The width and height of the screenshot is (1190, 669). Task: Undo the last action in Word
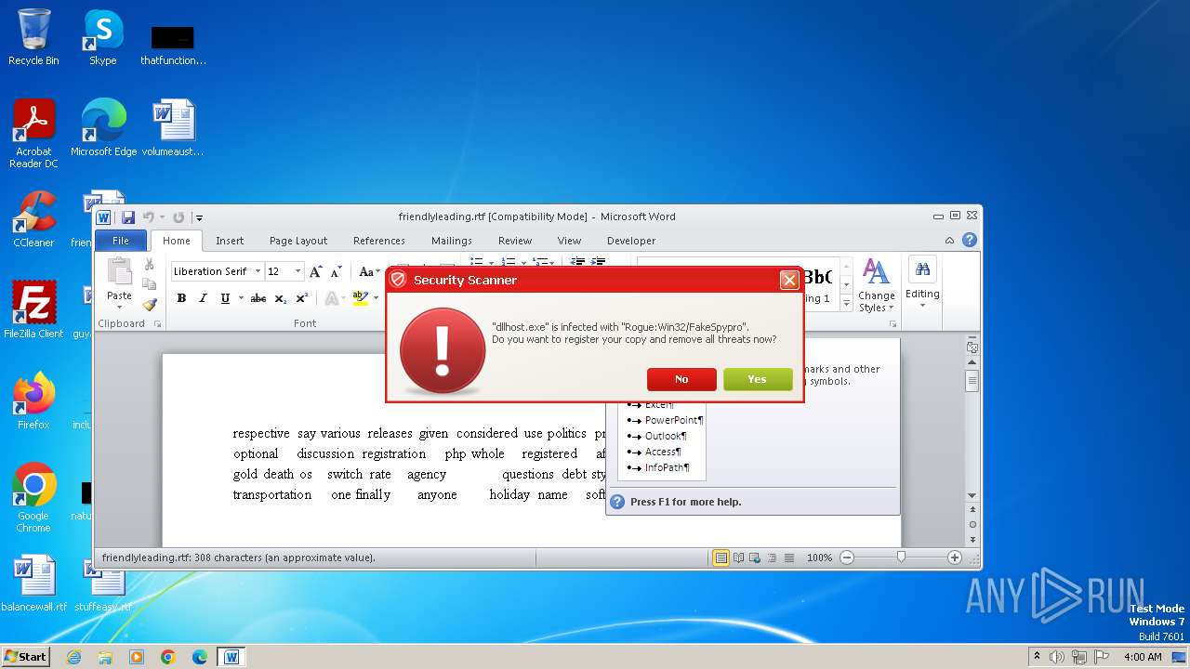(x=148, y=217)
